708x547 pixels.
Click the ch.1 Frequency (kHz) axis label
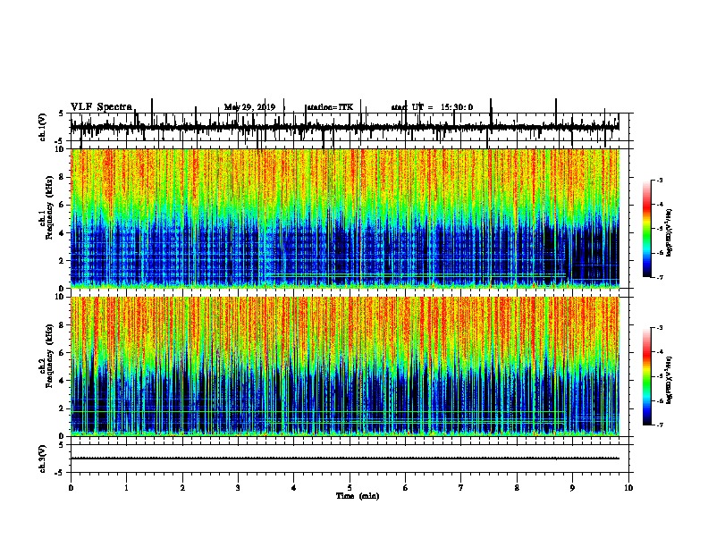(x=46, y=208)
